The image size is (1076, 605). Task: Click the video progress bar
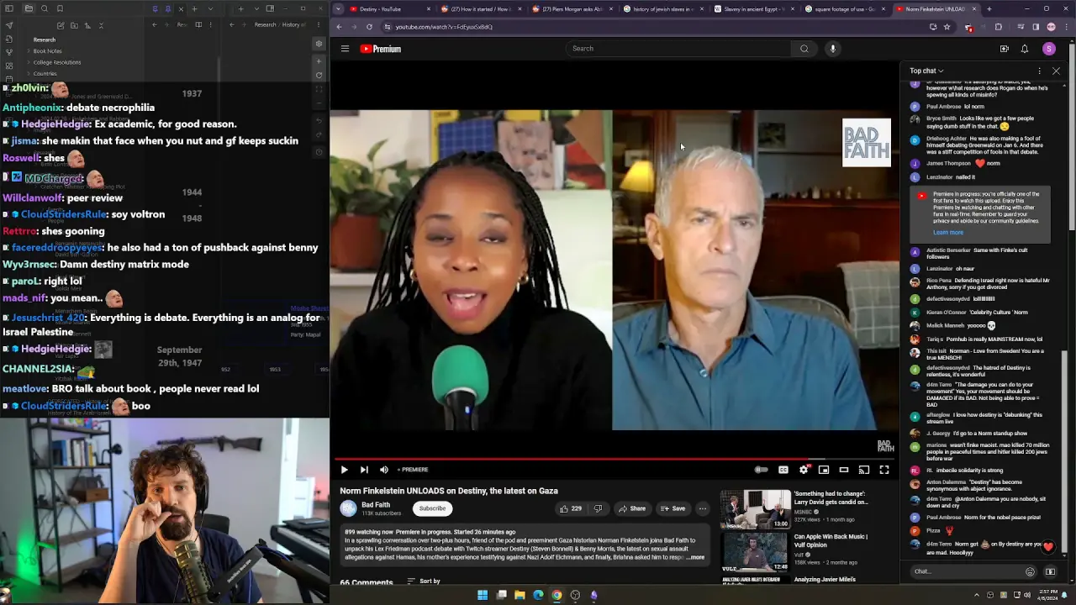point(614,459)
